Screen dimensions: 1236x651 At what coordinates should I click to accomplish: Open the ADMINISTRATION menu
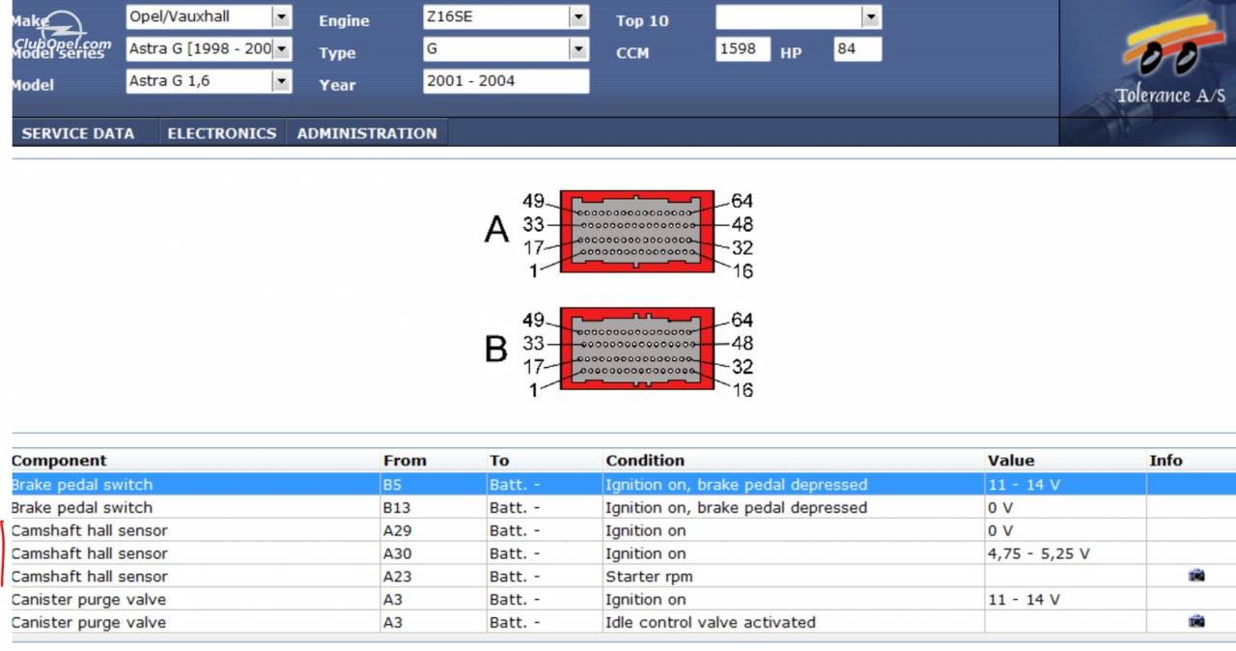pos(367,133)
